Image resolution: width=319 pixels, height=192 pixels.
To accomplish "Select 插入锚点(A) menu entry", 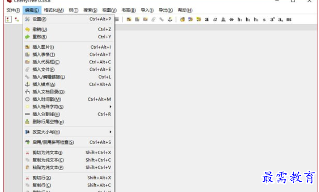I will coord(69,84).
